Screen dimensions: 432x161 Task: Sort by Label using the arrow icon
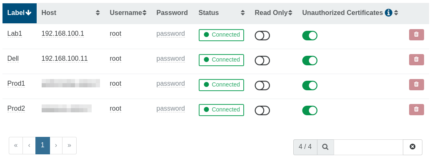pos(28,12)
